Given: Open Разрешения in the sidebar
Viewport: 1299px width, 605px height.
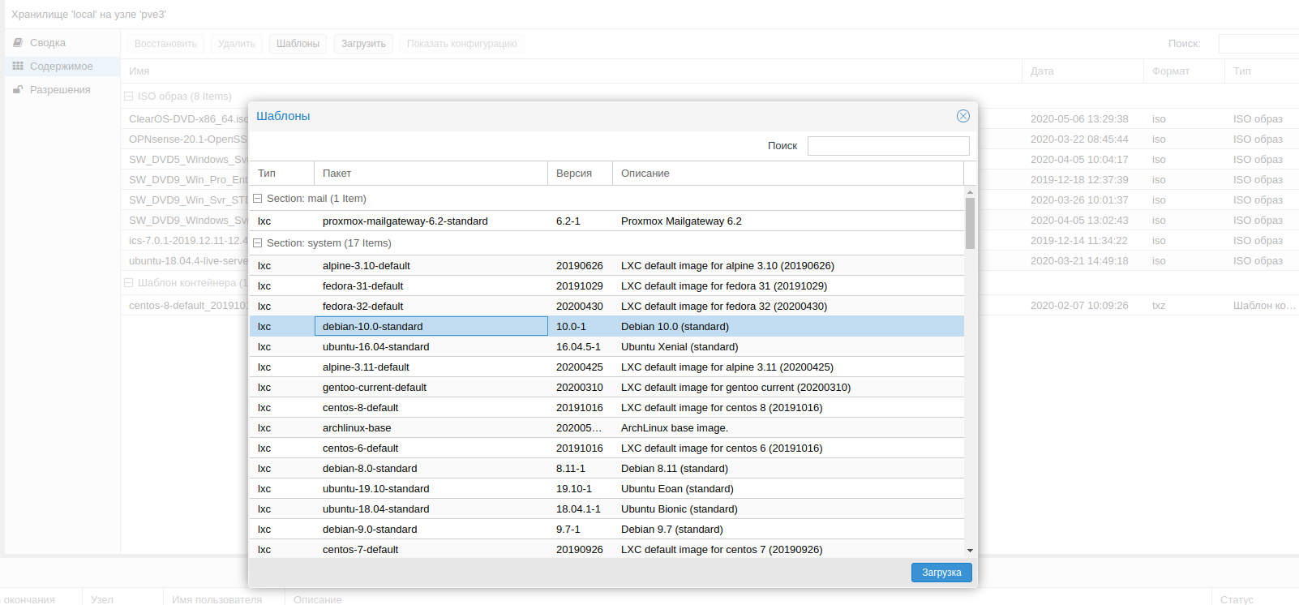Looking at the screenshot, I should click(60, 90).
